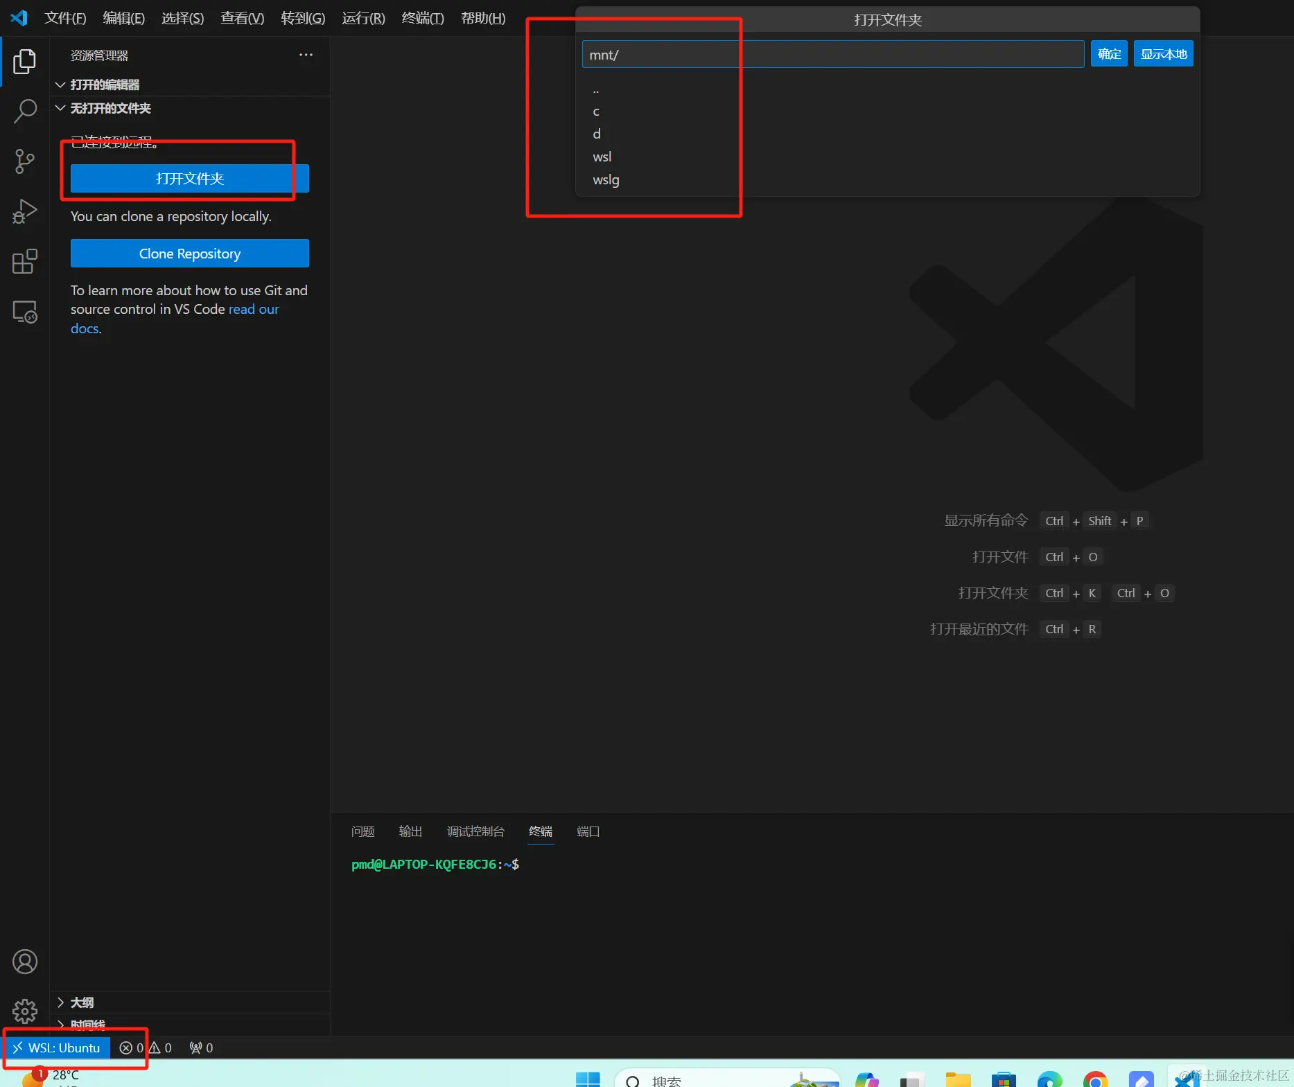Click the 显示本地 button
This screenshot has width=1294, height=1087.
pyautogui.click(x=1163, y=54)
